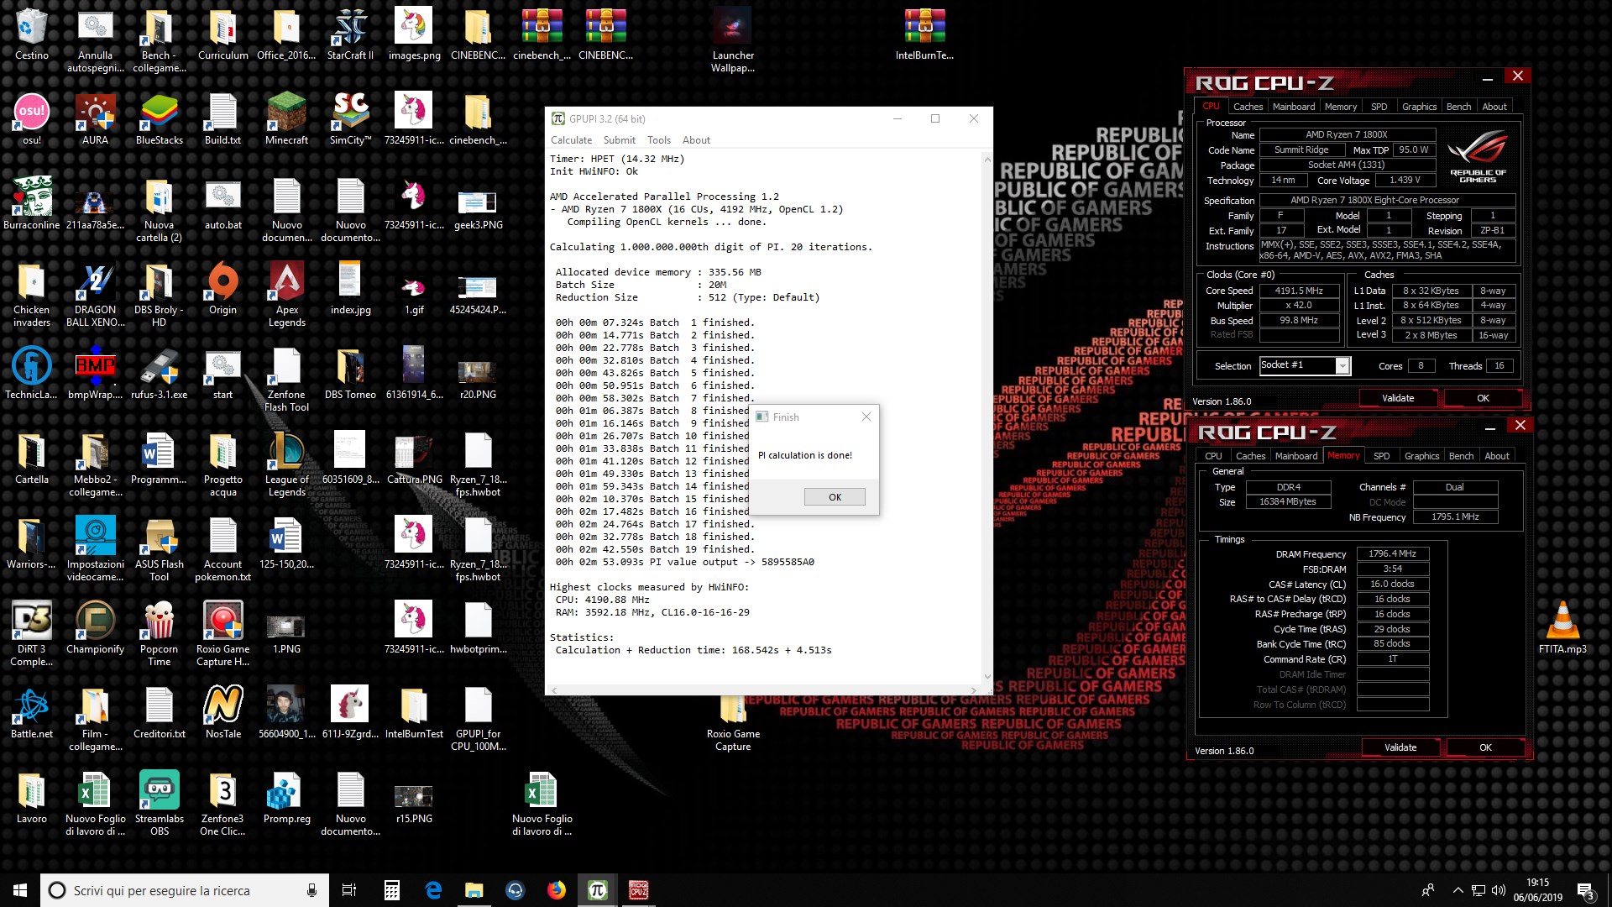1612x907 pixels.
Task: Open the Battle.net desktop icon
Action: 32,714
